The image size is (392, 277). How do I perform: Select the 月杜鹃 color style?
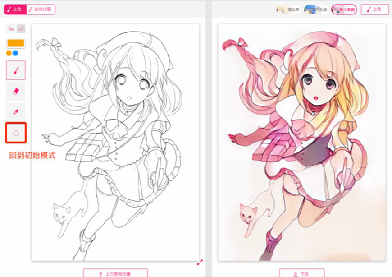point(316,9)
